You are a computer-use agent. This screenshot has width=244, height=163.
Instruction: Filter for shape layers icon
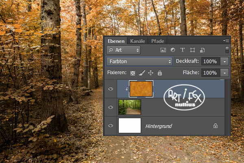click(192, 50)
